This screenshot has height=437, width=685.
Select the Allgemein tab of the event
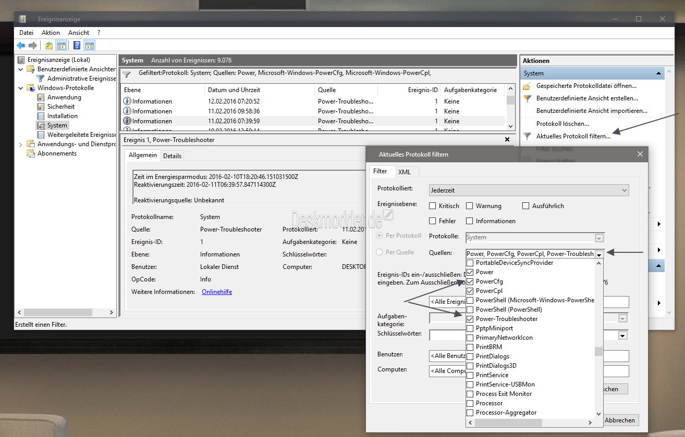pyautogui.click(x=143, y=155)
